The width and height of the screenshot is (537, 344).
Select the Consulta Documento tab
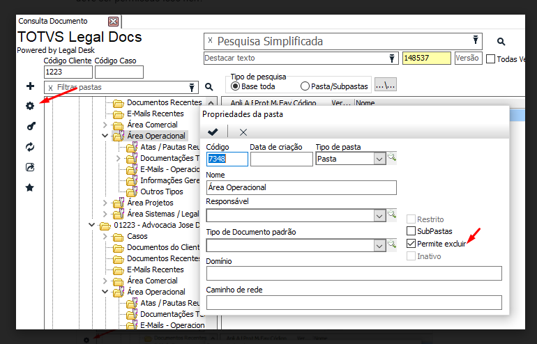pos(53,21)
